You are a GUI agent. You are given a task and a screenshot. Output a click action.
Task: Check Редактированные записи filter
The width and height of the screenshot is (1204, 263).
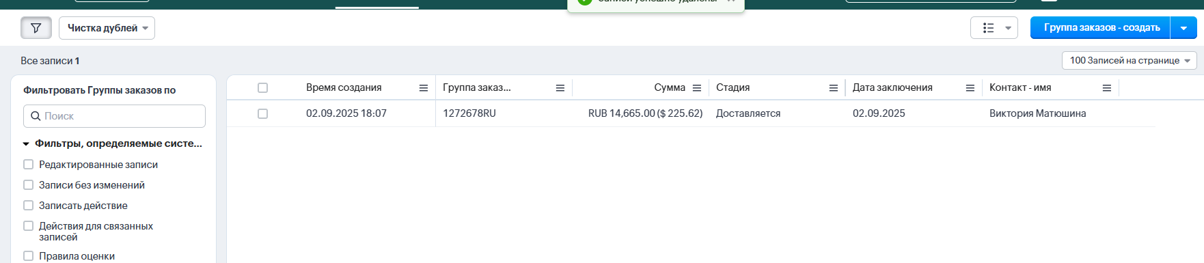(28, 165)
